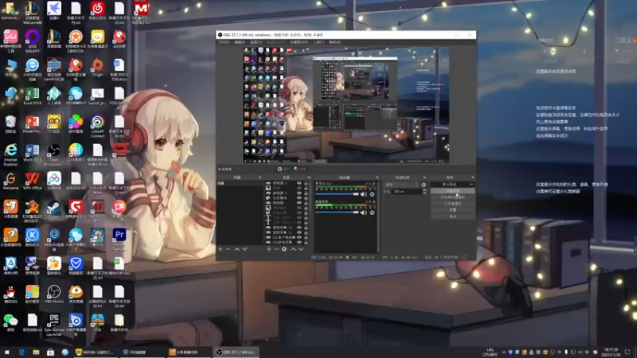Mute the 麦克风/Aux channel
The image size is (637, 358).
pos(364,194)
